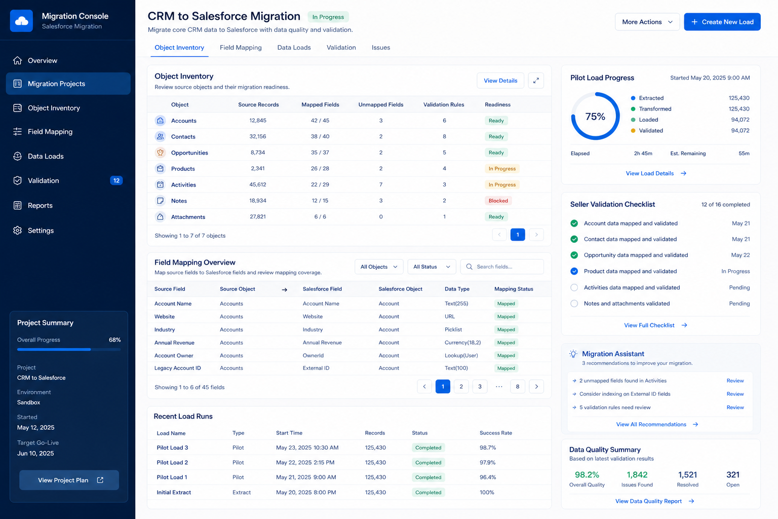The width and height of the screenshot is (778, 519).
Task: Check Notes and attachments validated item
Action: tap(574, 304)
